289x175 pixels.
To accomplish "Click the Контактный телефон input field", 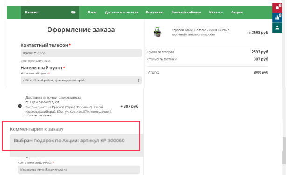I will pos(81,53).
